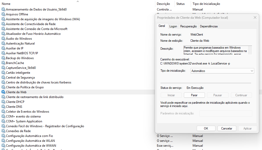
Task: Click gear icon of COM+ evento do sistema
Action: 3,116
